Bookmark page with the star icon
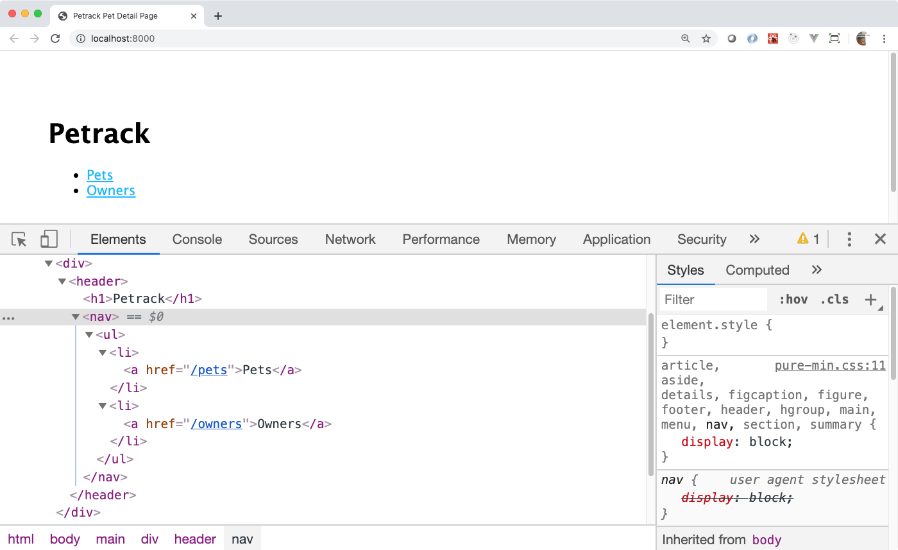 pos(706,39)
